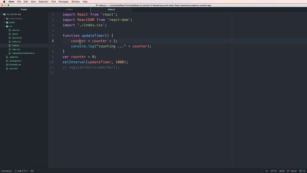Open the File menu
307x173 pixels.
click(x=19, y=1)
